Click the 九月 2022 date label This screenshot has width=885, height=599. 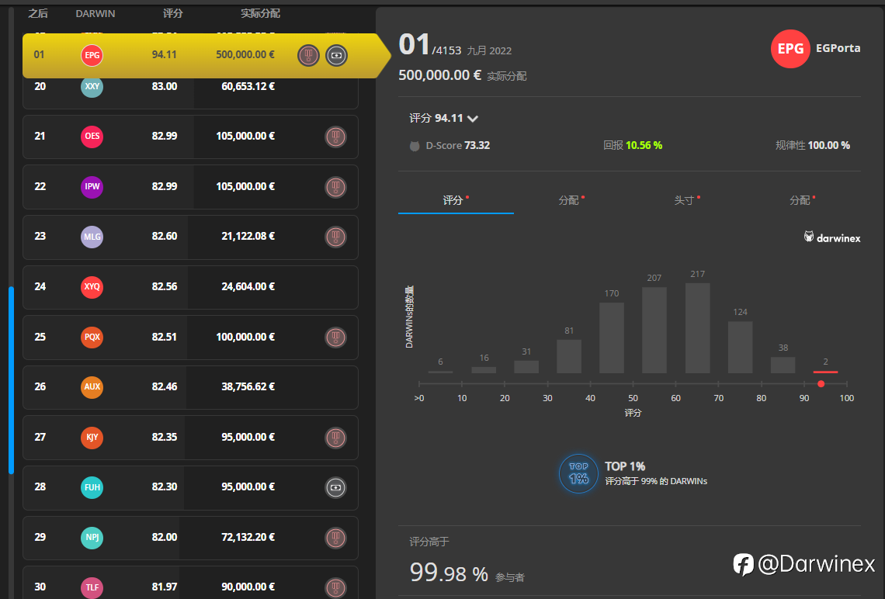[489, 50]
